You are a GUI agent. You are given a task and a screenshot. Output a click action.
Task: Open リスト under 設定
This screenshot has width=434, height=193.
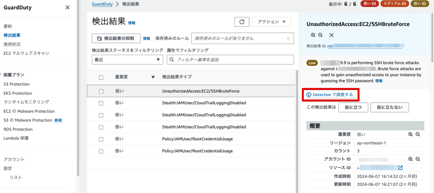[x=16, y=177]
